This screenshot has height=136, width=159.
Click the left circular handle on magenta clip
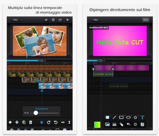(93, 69)
